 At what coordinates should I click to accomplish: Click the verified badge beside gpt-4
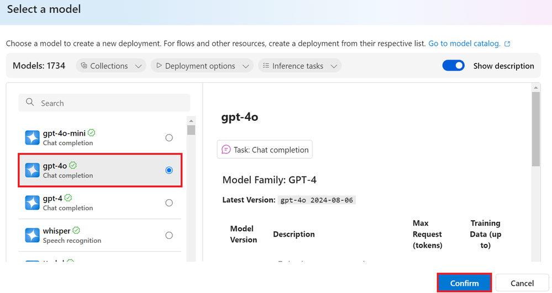pyautogui.click(x=69, y=198)
